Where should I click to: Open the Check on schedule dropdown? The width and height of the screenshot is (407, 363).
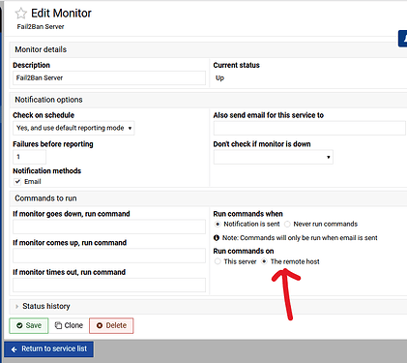coord(73,128)
